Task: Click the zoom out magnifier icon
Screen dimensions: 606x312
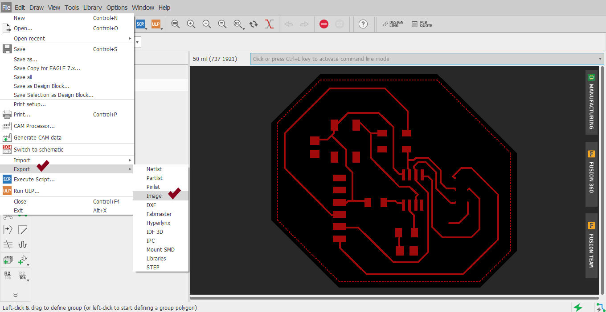Action: [x=207, y=24]
